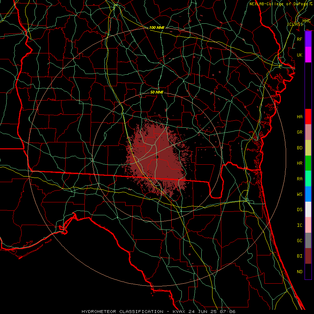Click the white DS dry snow swatch
314x314 pixels.
click(x=308, y=209)
